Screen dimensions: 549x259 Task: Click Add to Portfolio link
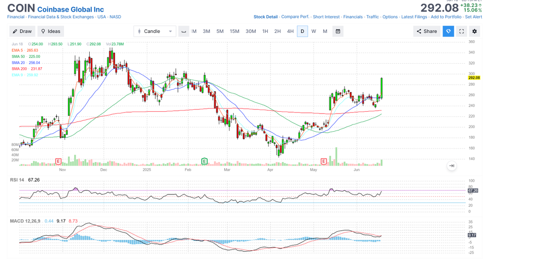click(x=446, y=17)
